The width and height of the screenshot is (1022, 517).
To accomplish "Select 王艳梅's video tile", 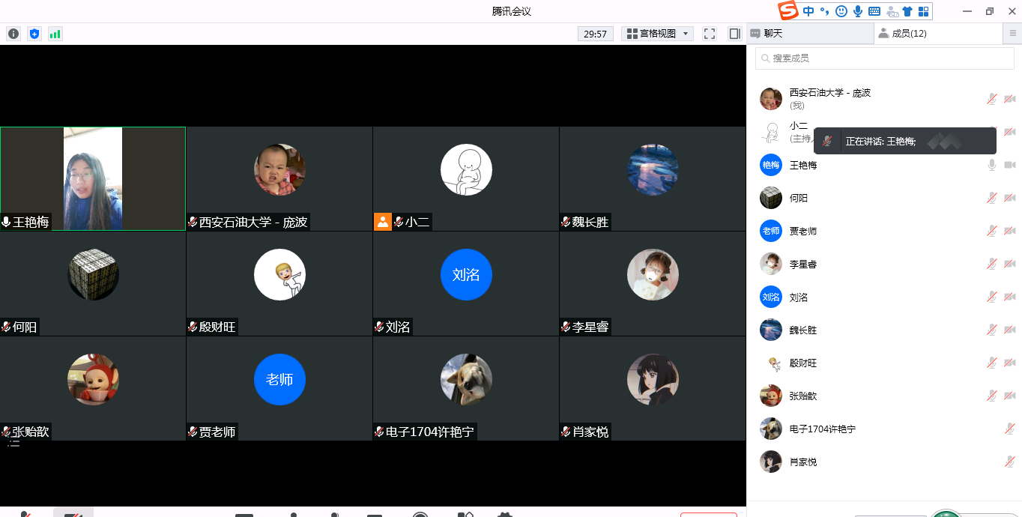I will coord(93,178).
